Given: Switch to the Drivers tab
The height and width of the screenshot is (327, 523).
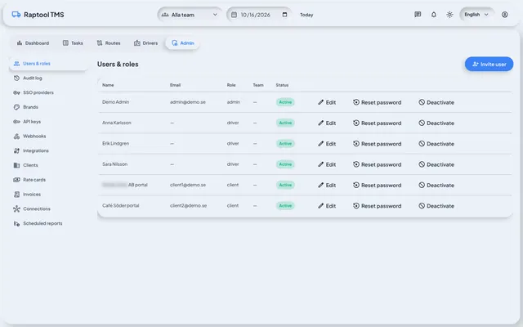Looking at the screenshot, I should pos(145,43).
